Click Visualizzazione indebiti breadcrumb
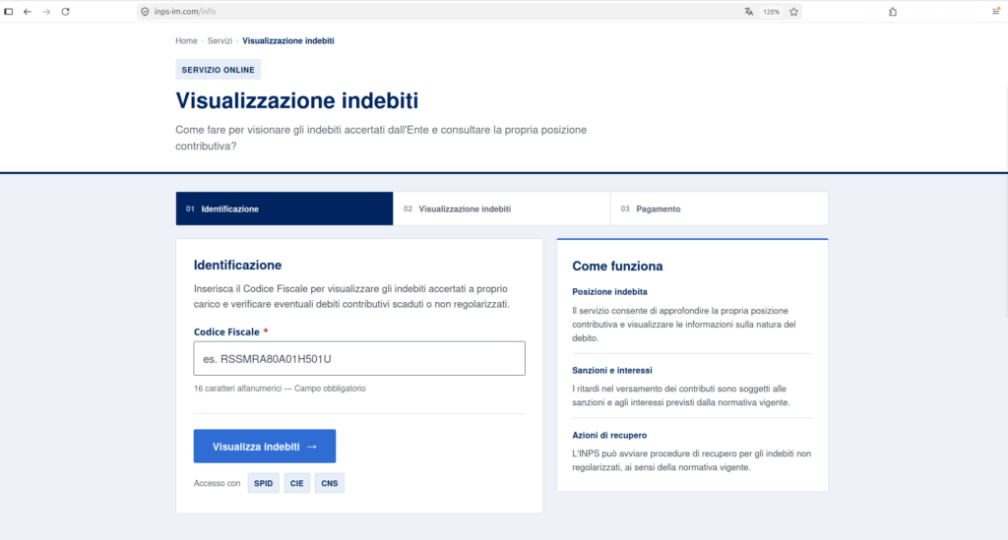Viewport: 1008px width, 540px height. coord(288,40)
